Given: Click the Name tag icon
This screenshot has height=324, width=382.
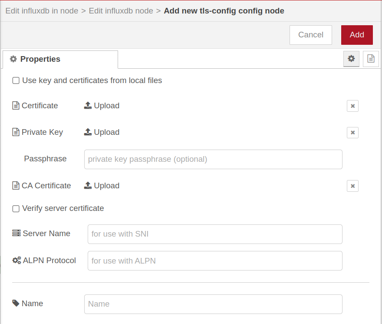Looking at the screenshot, I should [15, 303].
